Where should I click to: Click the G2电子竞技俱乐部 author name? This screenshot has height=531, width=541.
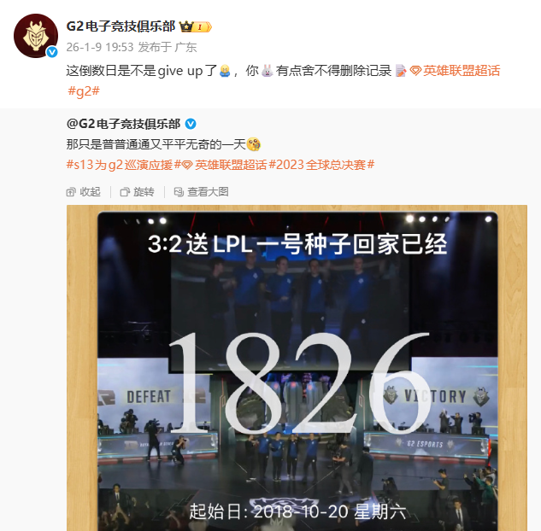[121, 26]
